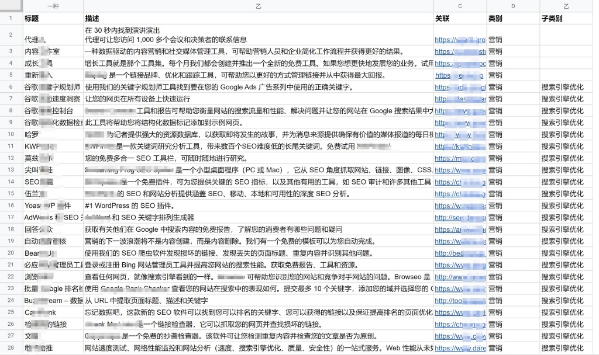Screen dimensions: 599x355
Task: Click title cell starting Yoast in row 16
Action: tap(53, 206)
